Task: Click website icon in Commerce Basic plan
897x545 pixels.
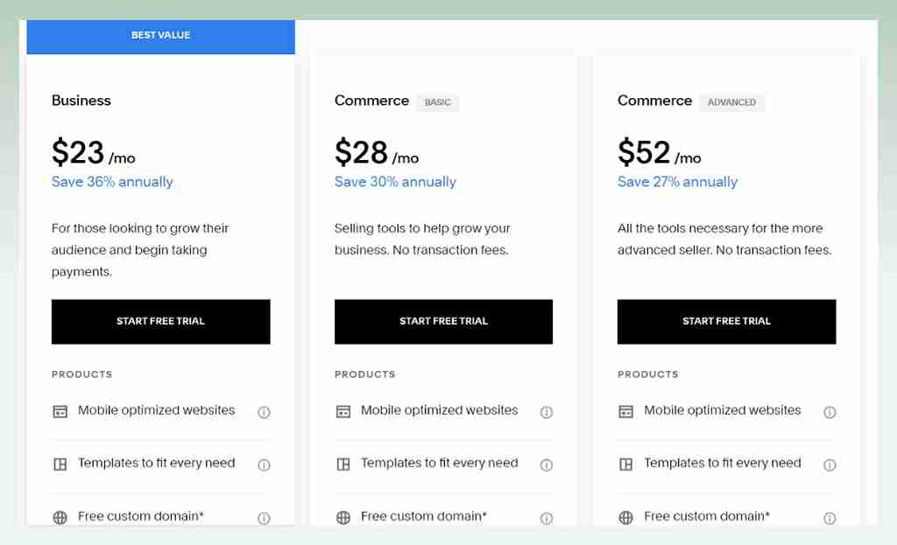Action: (x=343, y=411)
